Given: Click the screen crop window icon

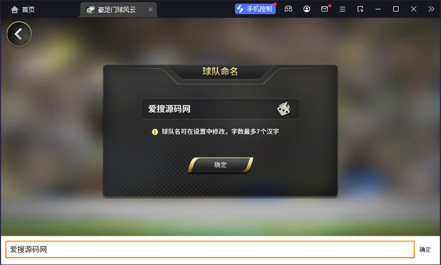Looking at the screenshot, I should click(x=360, y=9).
